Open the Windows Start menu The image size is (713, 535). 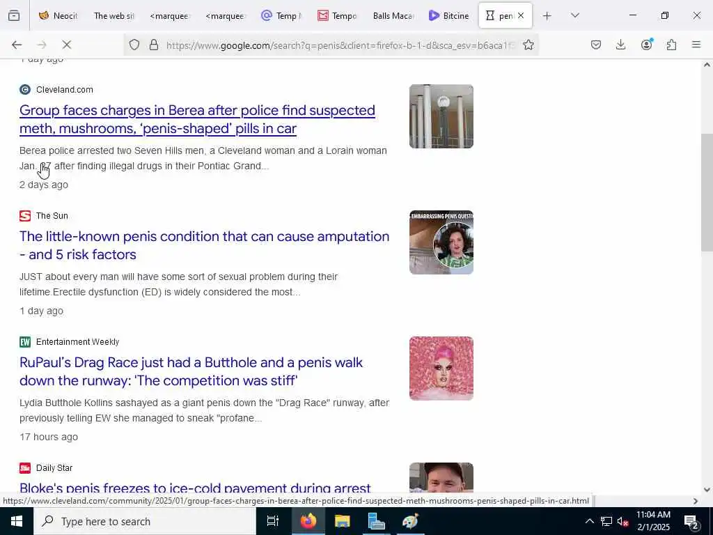[17, 521]
